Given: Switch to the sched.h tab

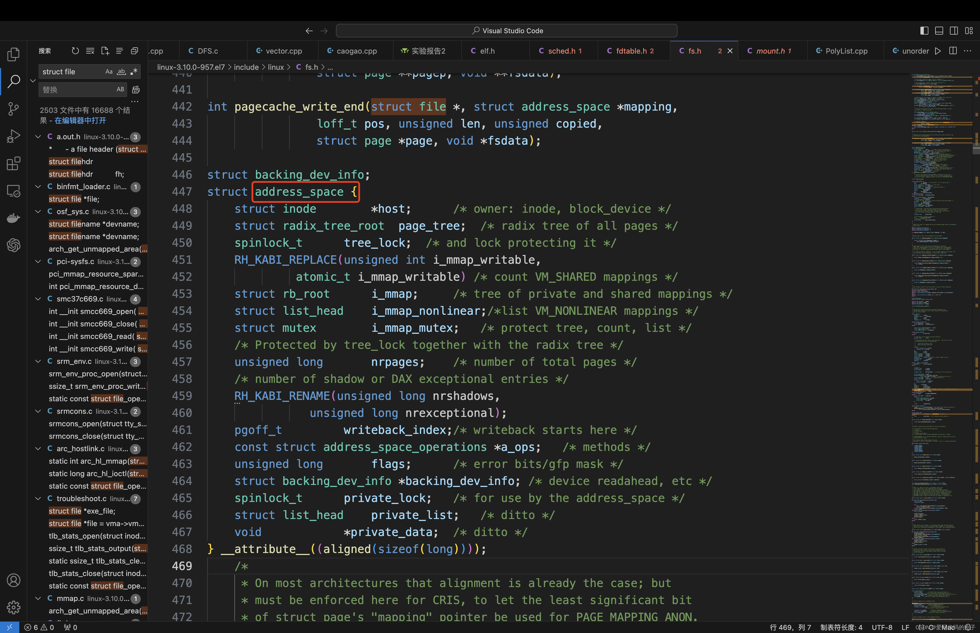Looking at the screenshot, I should pyautogui.click(x=564, y=51).
